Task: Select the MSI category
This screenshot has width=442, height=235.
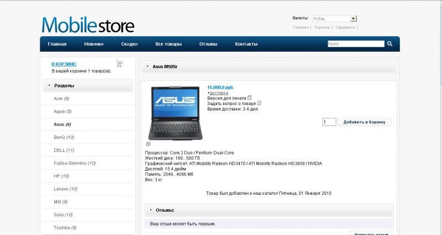Action: click(61, 202)
